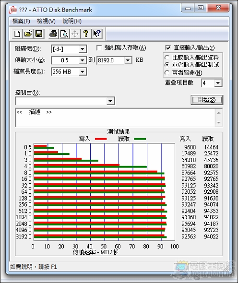
Task: Click the 開始(S) start button
Action: [x=207, y=100]
